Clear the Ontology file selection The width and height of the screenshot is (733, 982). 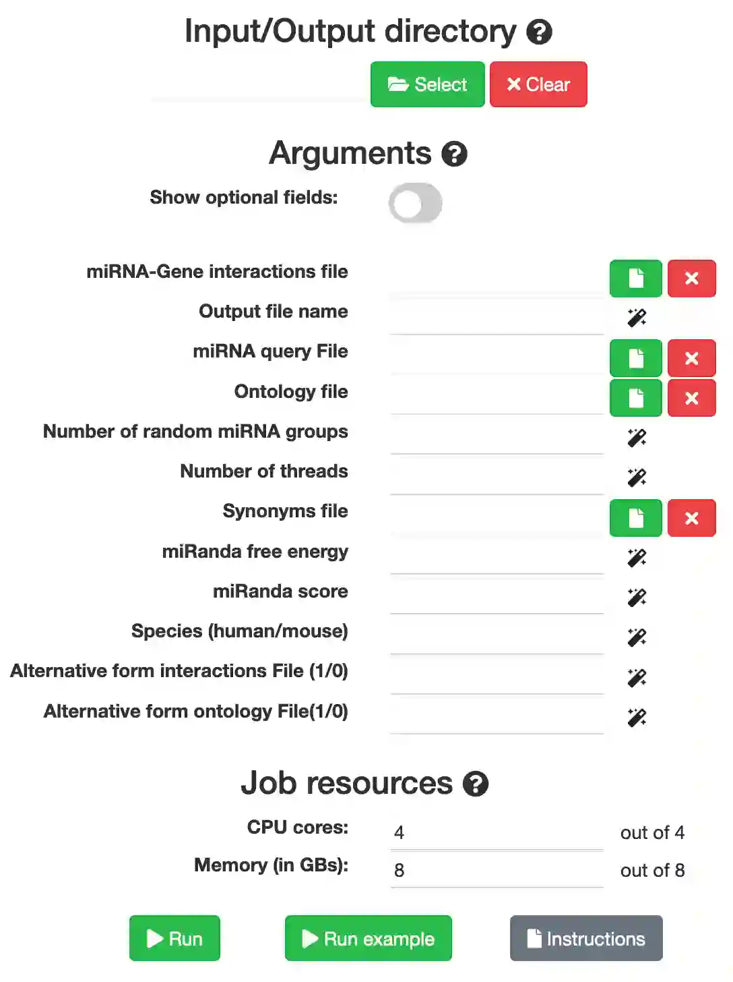click(x=691, y=398)
